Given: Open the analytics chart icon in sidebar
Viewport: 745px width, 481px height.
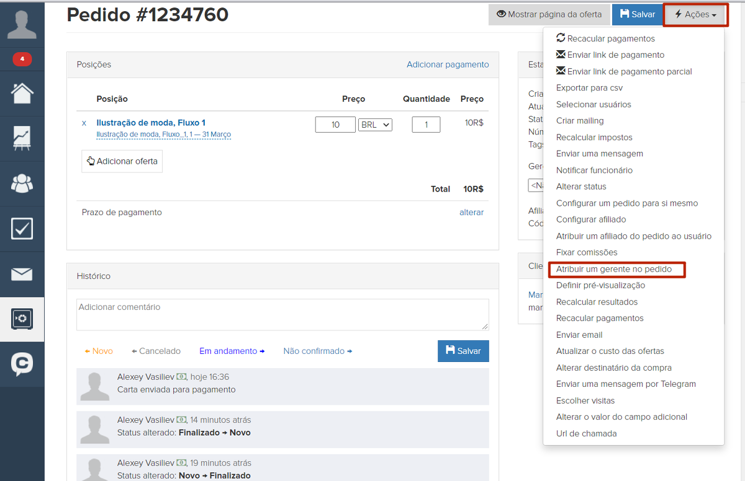Looking at the screenshot, I should pyautogui.click(x=22, y=138).
